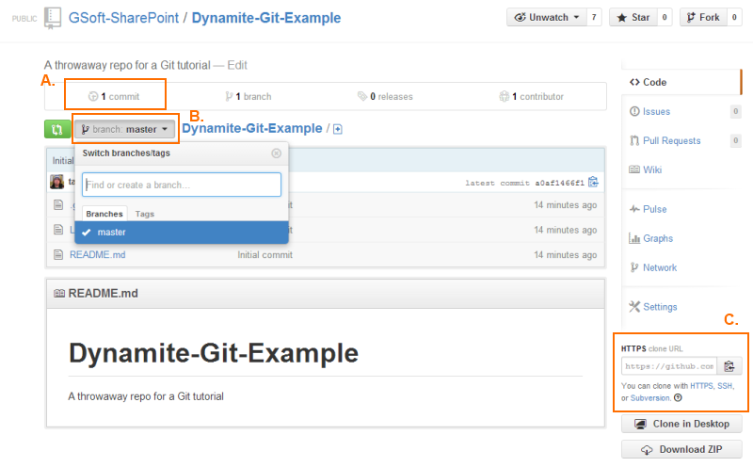Image resolution: width=753 pixels, height=467 pixels.
Task: Click the README.md row file icon
Action: point(58,254)
